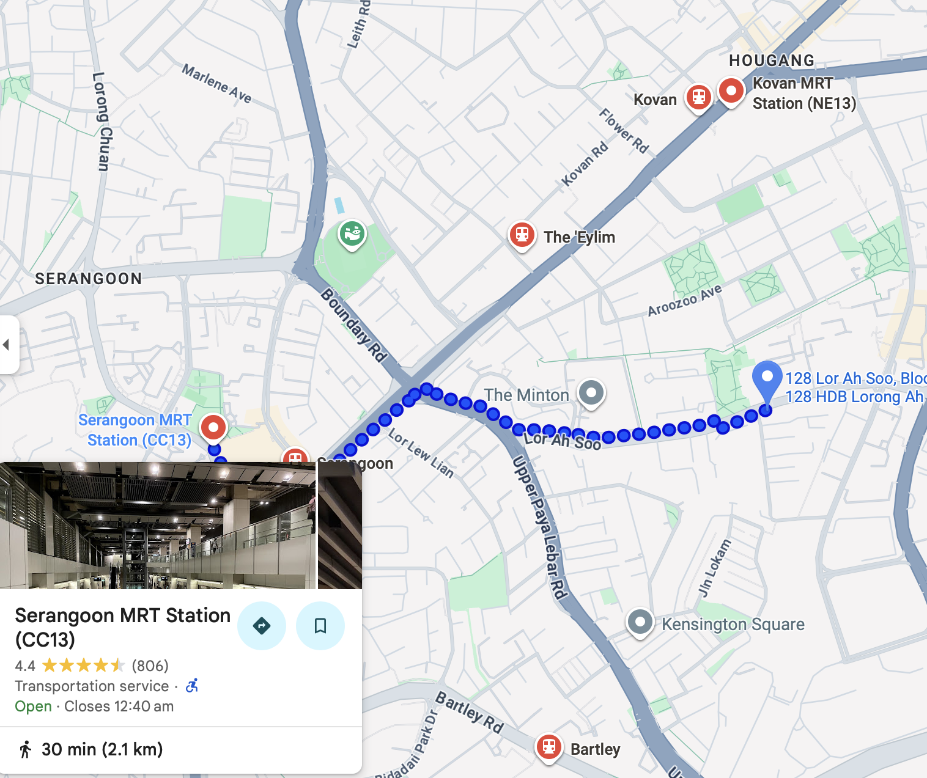Click the 128 Lor Ah Soo address label

click(x=855, y=387)
